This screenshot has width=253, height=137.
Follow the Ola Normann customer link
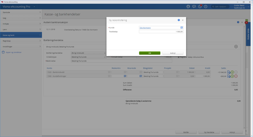click(x=145, y=28)
